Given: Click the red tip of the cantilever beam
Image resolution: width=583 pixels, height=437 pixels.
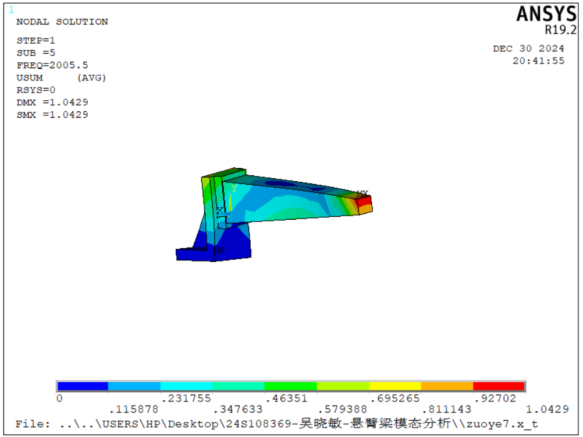Looking at the screenshot, I should pos(364,202).
